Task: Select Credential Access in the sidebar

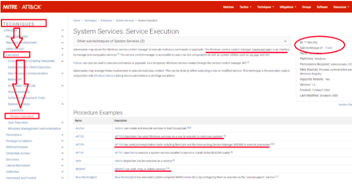Action: coord(18,153)
